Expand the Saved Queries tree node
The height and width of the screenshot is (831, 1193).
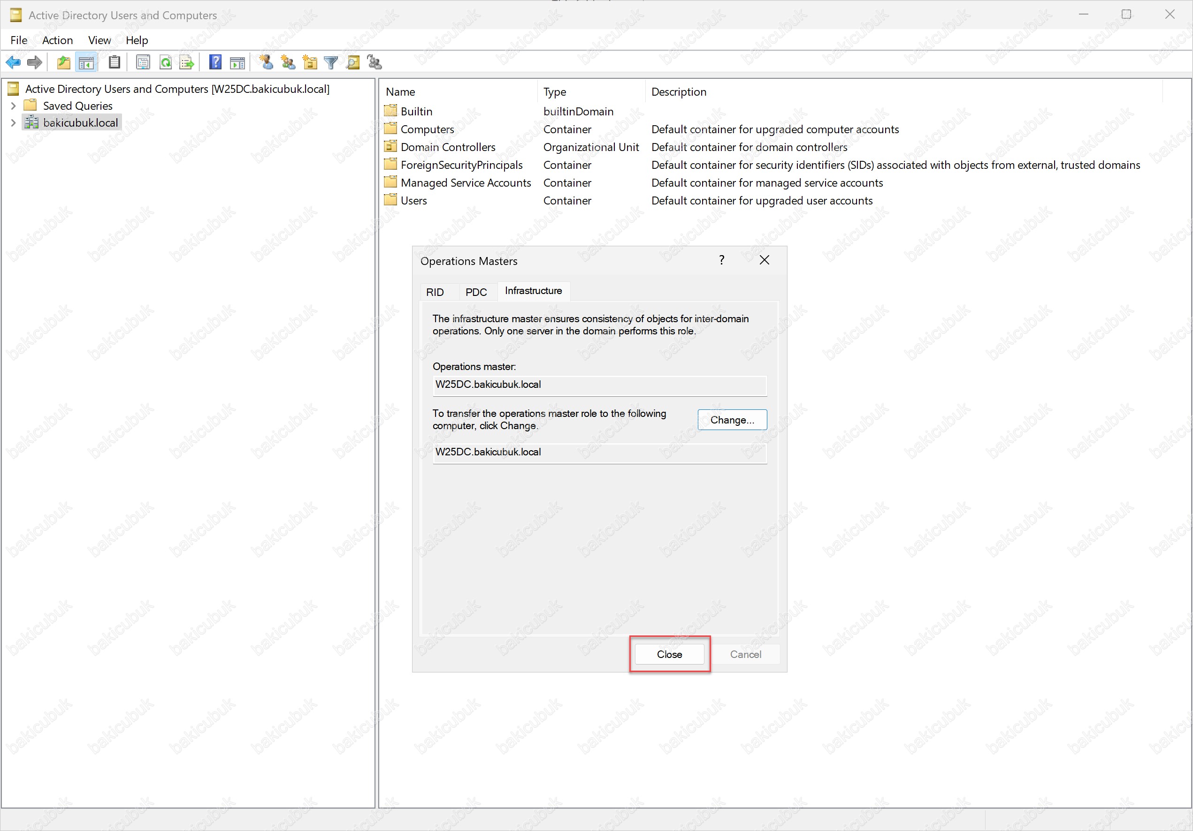pos(14,106)
